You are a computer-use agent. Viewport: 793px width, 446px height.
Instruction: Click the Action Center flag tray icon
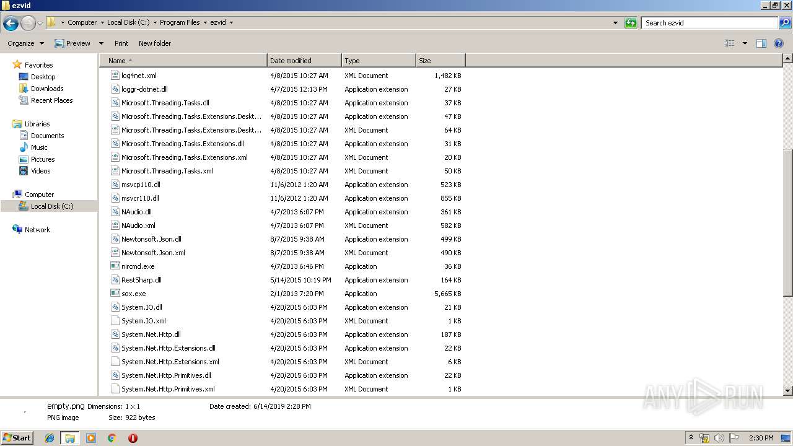(x=734, y=438)
